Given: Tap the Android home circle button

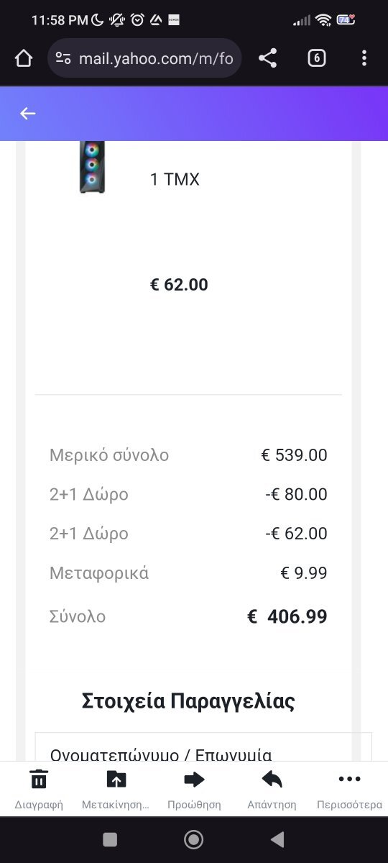Looking at the screenshot, I should (x=194, y=839).
